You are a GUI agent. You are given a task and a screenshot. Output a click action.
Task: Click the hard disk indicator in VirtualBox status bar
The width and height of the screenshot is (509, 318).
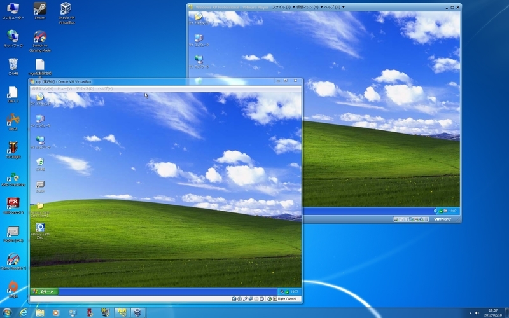coord(234,299)
